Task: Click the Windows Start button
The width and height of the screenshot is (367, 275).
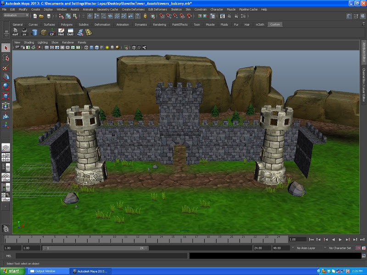Action: pyautogui.click(x=13, y=271)
